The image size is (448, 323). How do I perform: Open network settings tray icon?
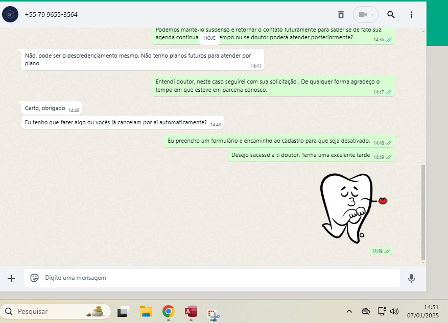382,311
